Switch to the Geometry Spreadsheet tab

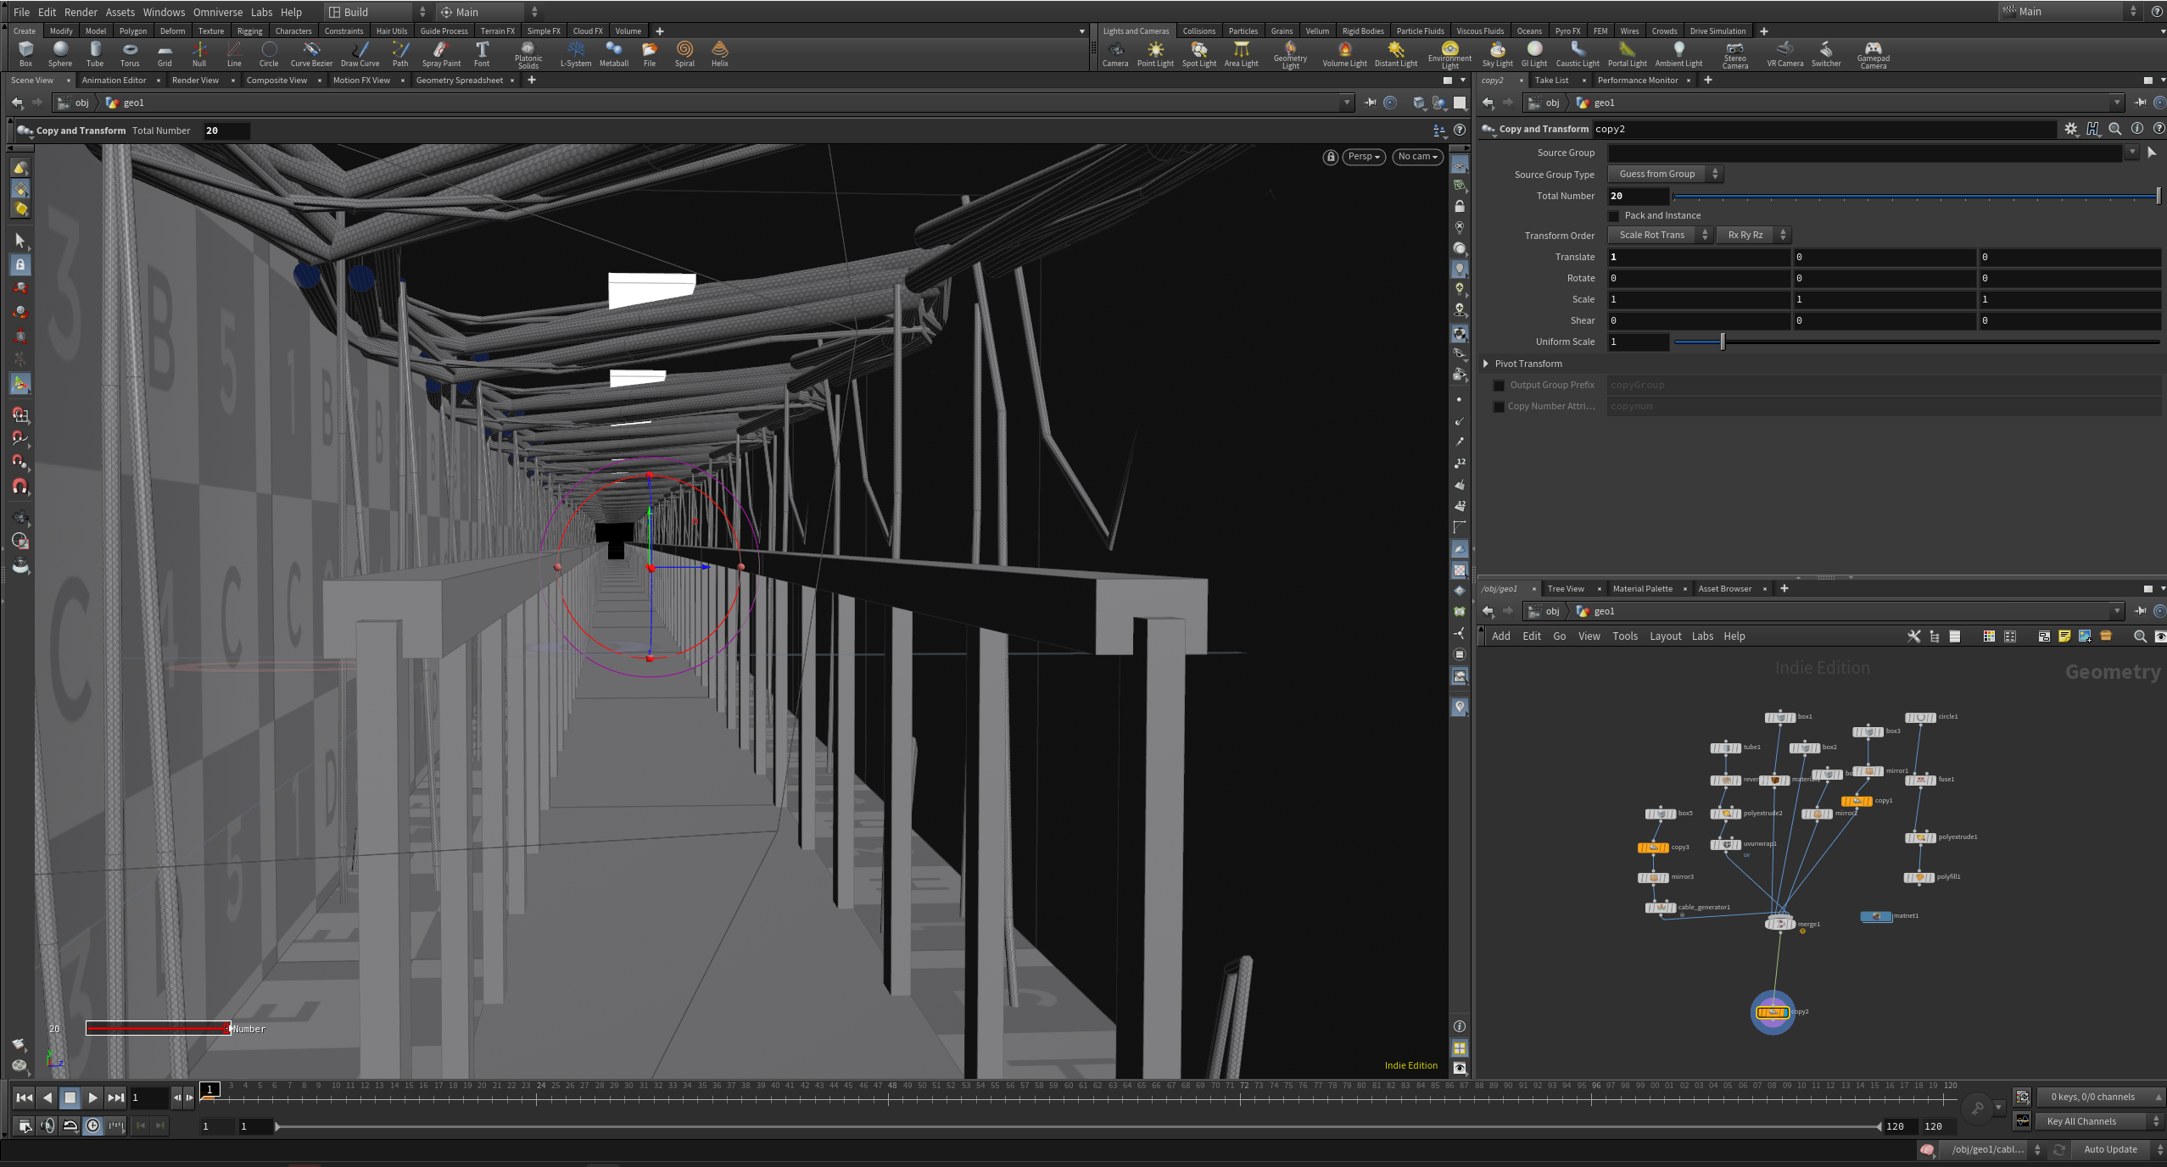coord(459,81)
